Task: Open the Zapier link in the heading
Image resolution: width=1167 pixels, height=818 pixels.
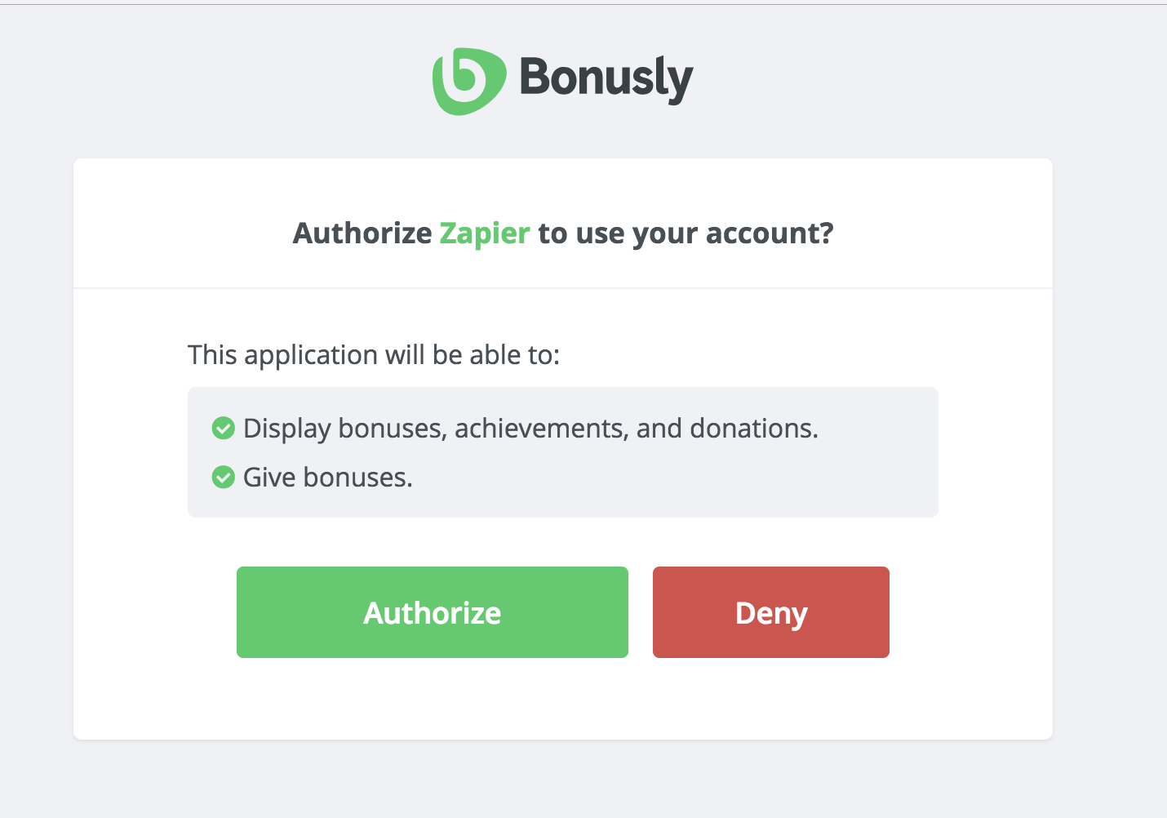Action: coord(485,233)
